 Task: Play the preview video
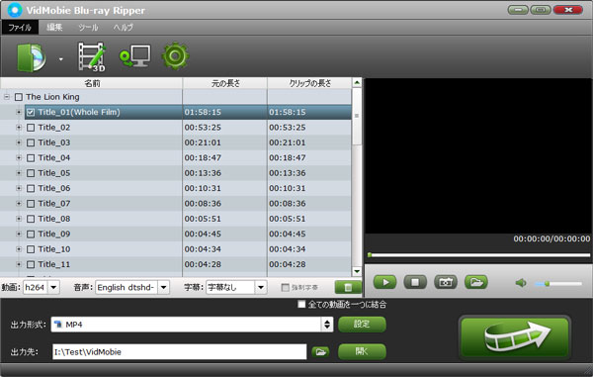point(385,282)
